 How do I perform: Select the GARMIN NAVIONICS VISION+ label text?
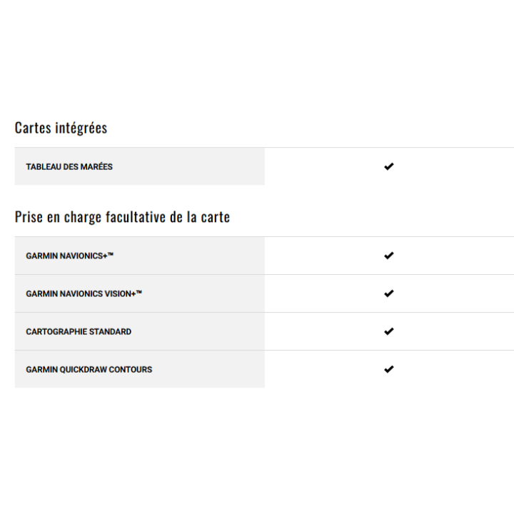(81, 293)
